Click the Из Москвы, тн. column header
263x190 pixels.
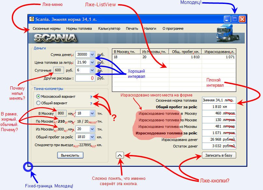pos(155,51)
